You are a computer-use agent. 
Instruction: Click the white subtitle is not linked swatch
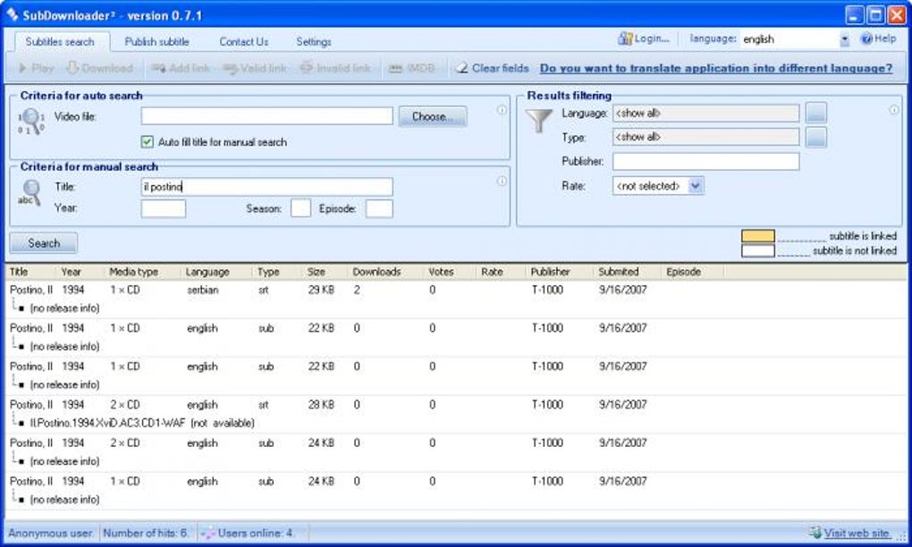(x=758, y=250)
